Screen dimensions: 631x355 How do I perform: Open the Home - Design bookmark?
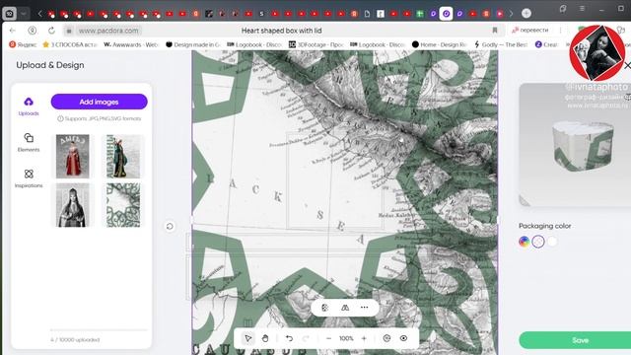(440, 44)
